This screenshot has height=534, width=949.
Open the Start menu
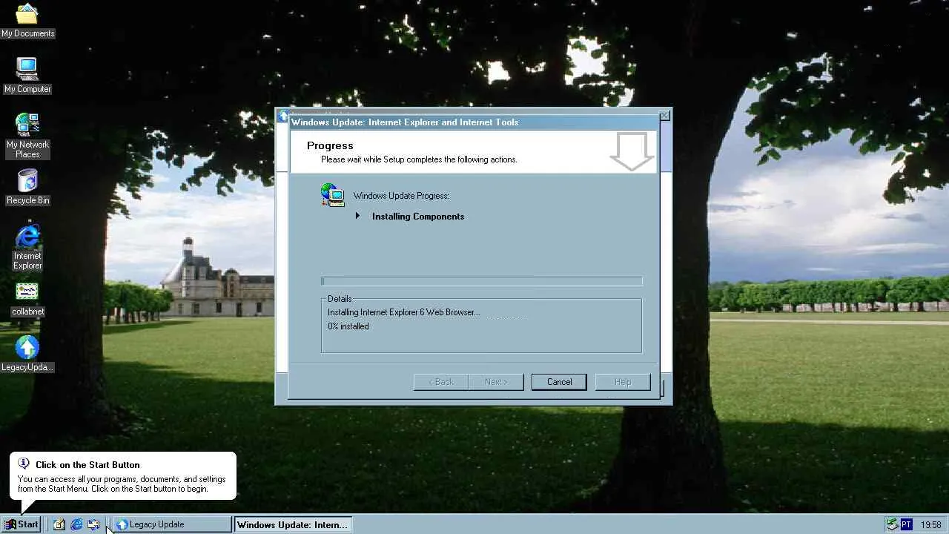tap(22, 524)
